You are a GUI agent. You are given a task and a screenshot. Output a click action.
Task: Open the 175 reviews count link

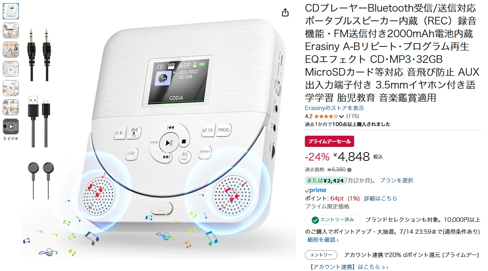353,116
